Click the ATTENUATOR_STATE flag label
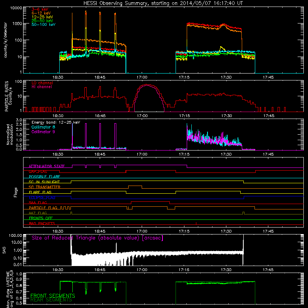Screen dimensions: 308x308 [47, 166]
